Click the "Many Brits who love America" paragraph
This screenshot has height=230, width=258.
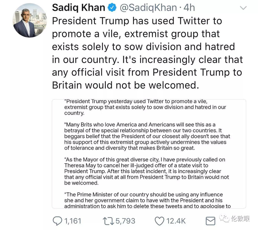[x=147, y=136]
